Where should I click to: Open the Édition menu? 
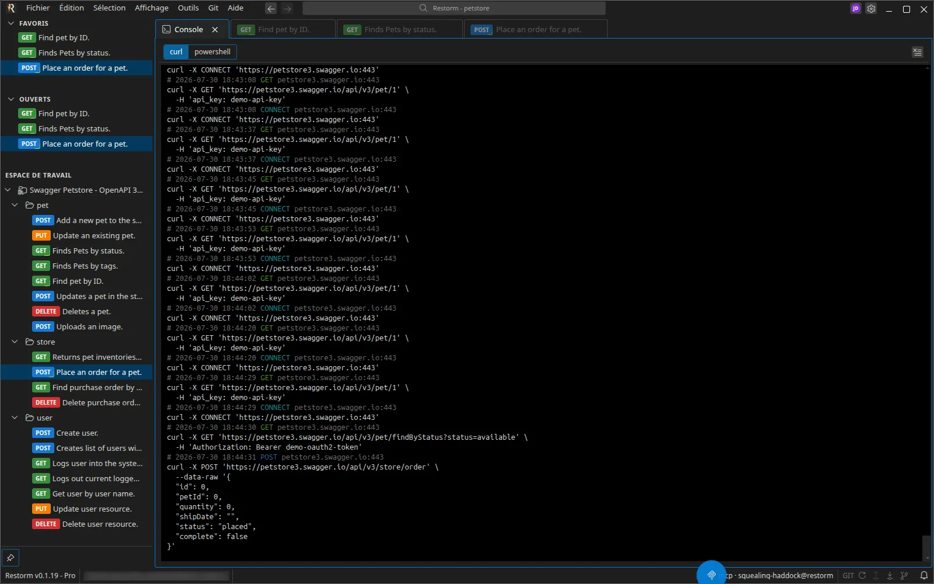coord(71,8)
